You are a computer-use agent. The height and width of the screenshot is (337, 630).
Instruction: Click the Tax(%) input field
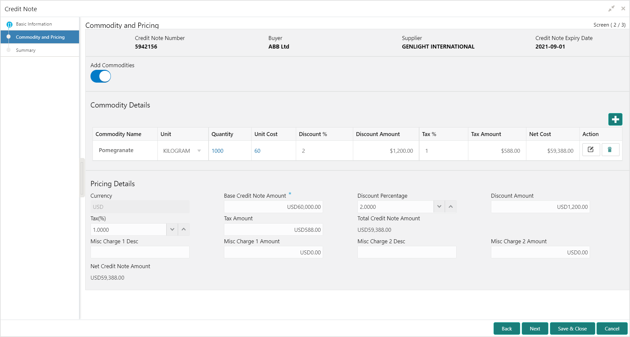point(129,229)
